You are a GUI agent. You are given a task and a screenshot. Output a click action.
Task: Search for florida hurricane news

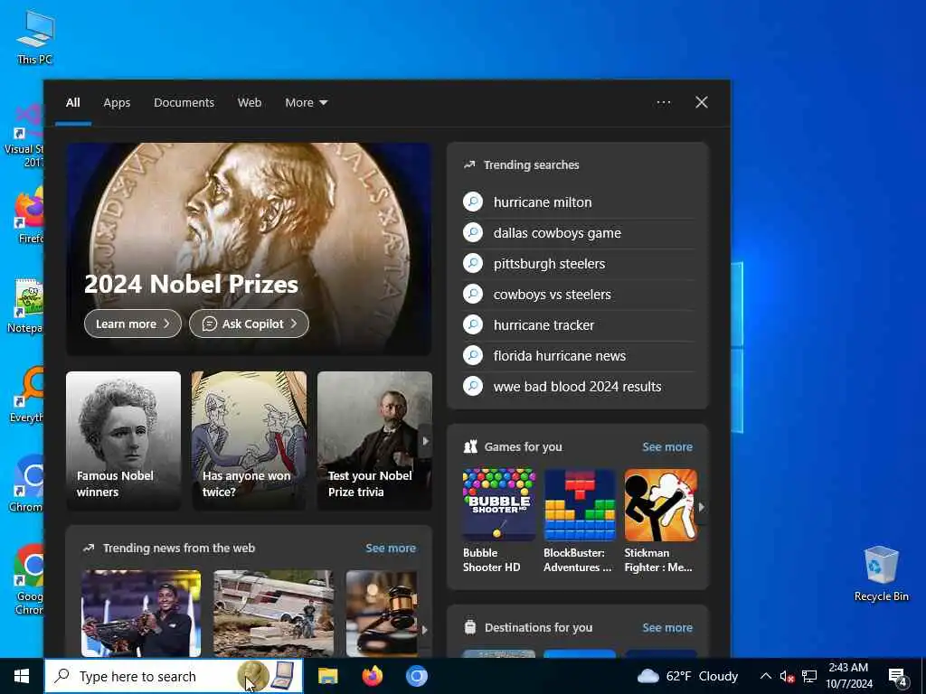point(578,356)
